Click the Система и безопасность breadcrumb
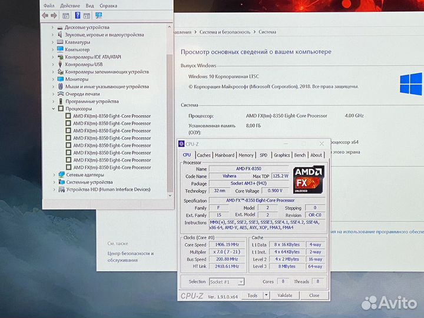This screenshot has width=424, height=318. 225,32
